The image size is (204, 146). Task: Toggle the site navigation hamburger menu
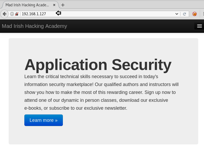[199, 26]
